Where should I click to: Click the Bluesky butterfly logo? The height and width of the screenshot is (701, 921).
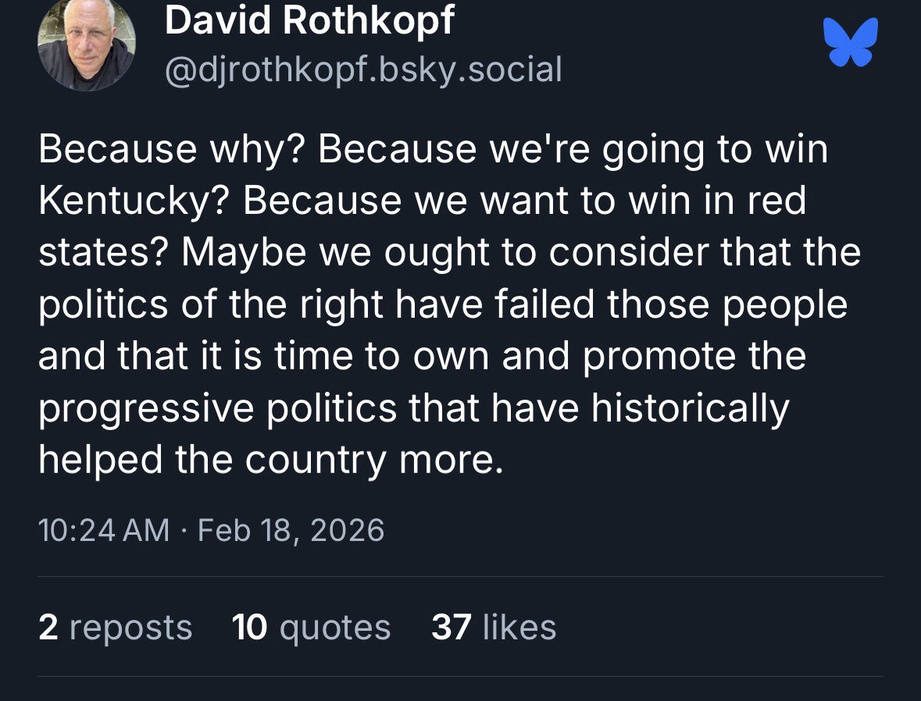tap(851, 41)
